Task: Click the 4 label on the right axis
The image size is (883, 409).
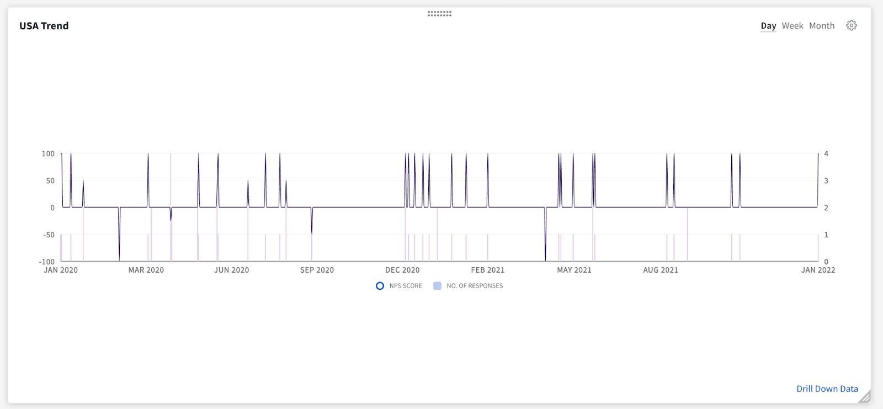Action: (826, 154)
